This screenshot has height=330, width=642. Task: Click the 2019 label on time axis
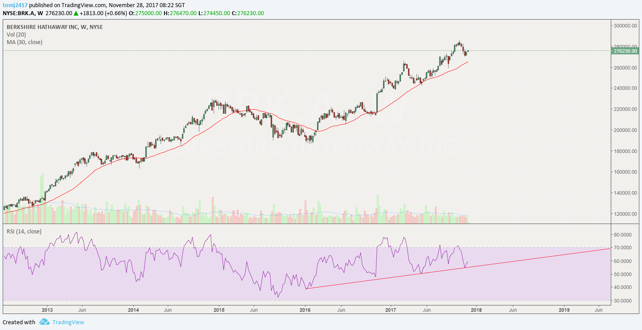tap(564, 310)
